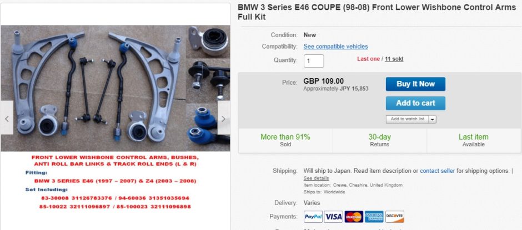
Task: Click the Buy It Now button
Action: coord(415,84)
